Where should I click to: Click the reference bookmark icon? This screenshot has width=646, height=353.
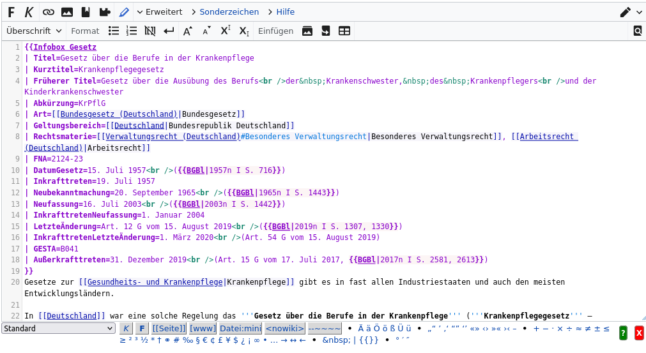point(86,12)
